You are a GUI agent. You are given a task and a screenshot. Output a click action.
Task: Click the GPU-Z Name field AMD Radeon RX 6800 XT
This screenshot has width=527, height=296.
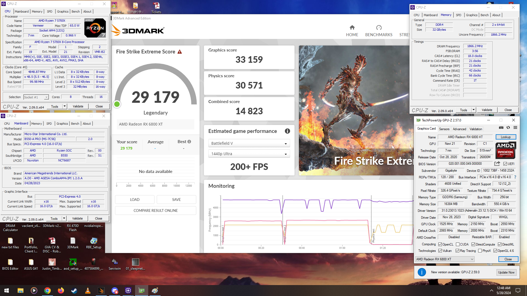465,137
